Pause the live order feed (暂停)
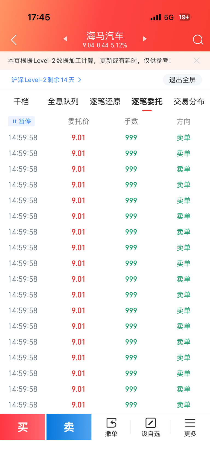Screen dimensions: 210x458 (x=21, y=121)
